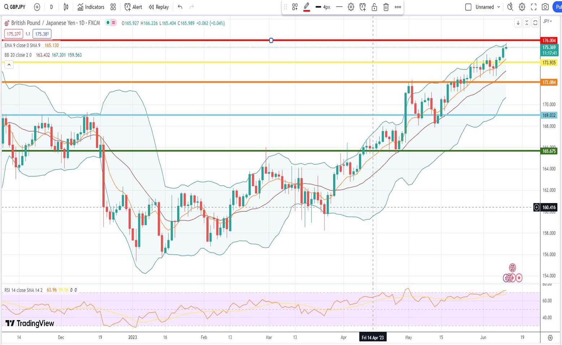Start bar Replay mode

point(159,7)
